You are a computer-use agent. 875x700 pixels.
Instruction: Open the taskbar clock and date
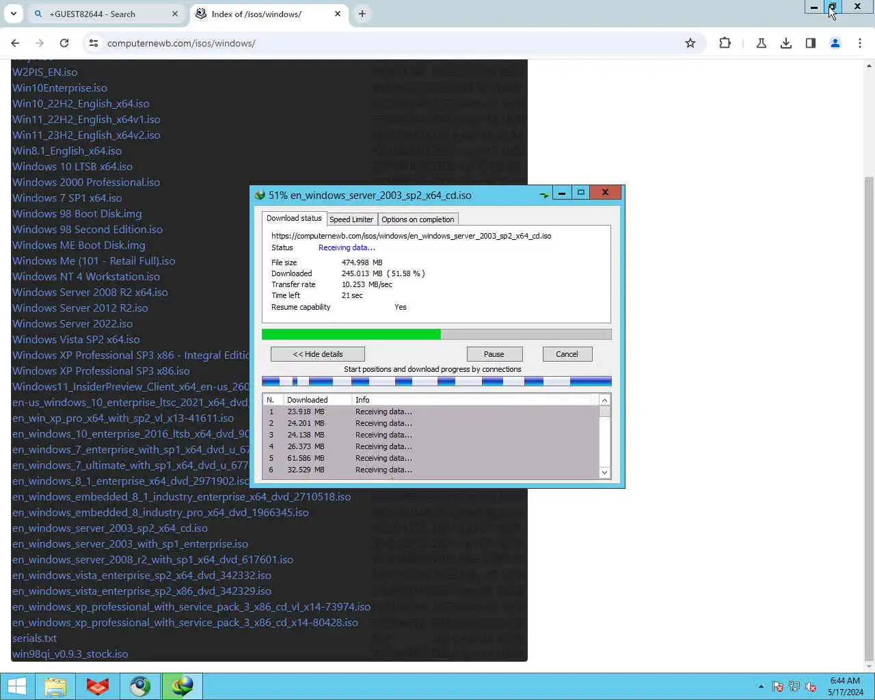845,686
